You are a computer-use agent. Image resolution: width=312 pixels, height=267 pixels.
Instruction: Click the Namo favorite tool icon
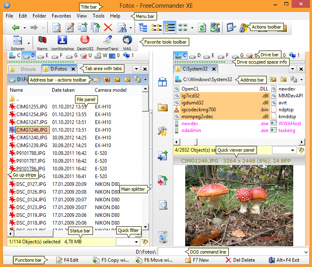pos(42,40)
